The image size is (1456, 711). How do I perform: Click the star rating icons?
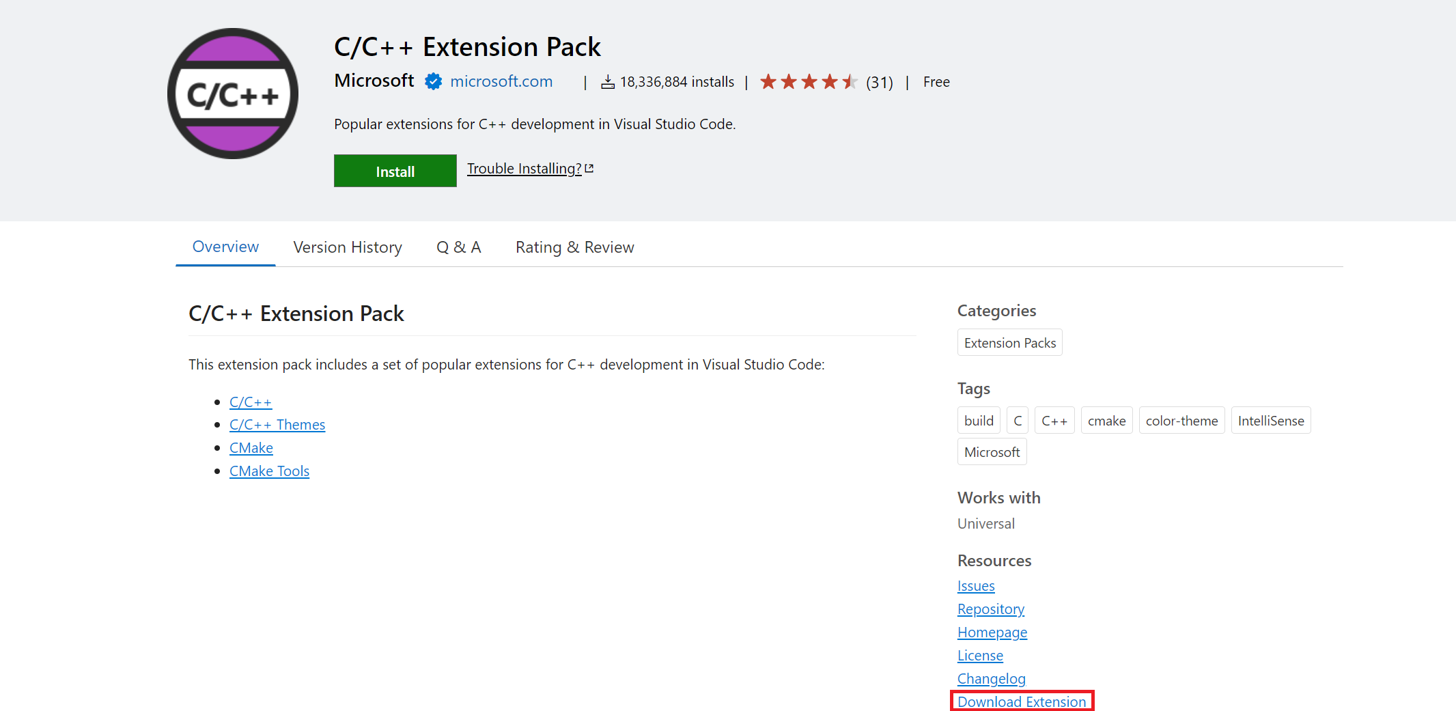(809, 82)
